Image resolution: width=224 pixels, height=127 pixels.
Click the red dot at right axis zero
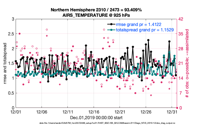177,108
